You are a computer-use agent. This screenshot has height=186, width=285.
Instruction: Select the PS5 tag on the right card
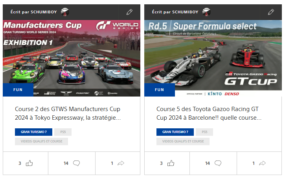(x=204, y=132)
